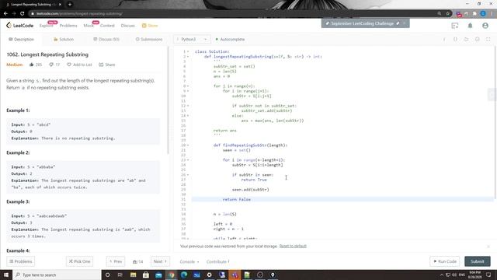Switch to the Discuss (53) tab
Viewport: 497px width, 280px height.
(106, 40)
